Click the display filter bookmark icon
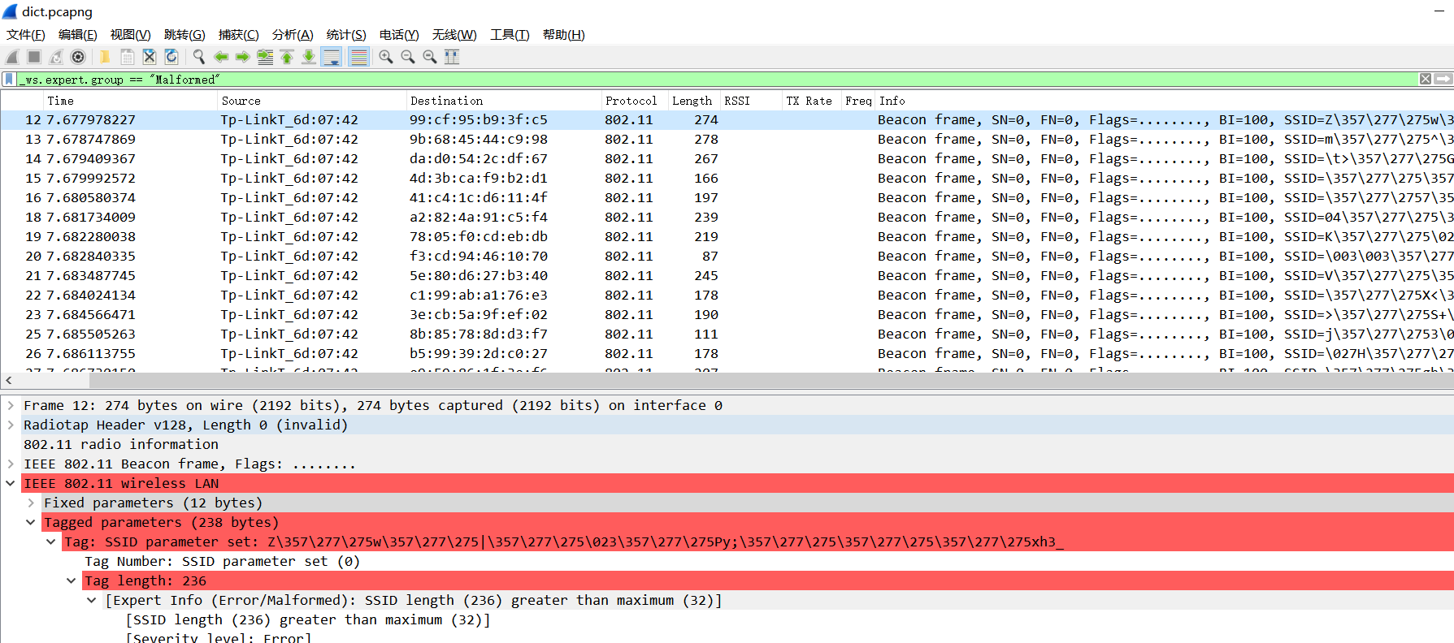 coord(9,80)
